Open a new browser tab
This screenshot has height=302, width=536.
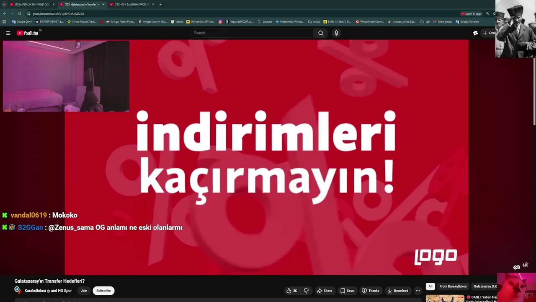[161, 4]
